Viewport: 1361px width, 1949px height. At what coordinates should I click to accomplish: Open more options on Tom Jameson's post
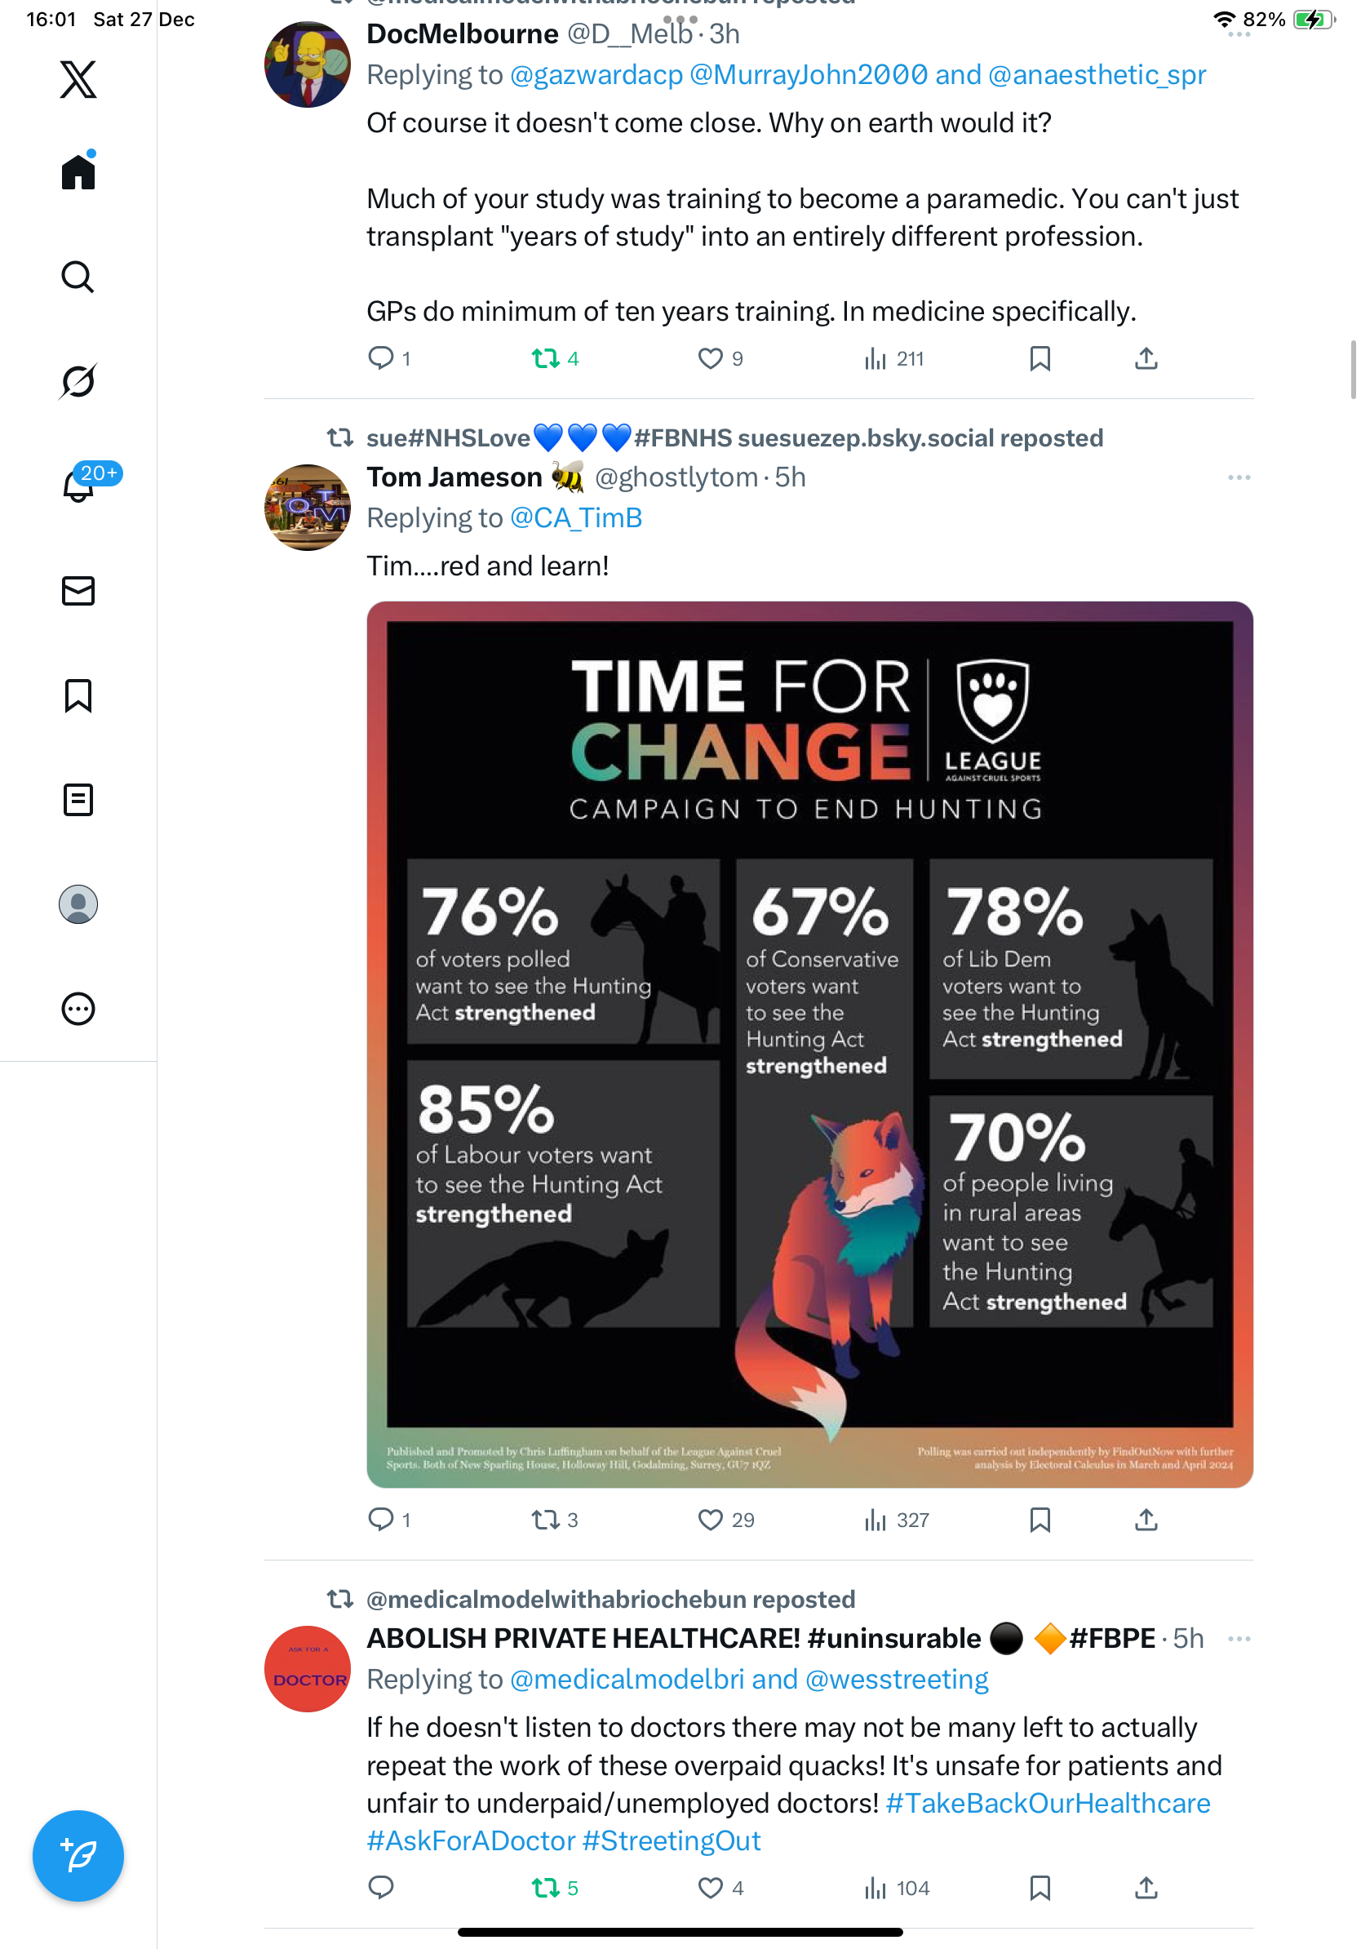click(1238, 478)
